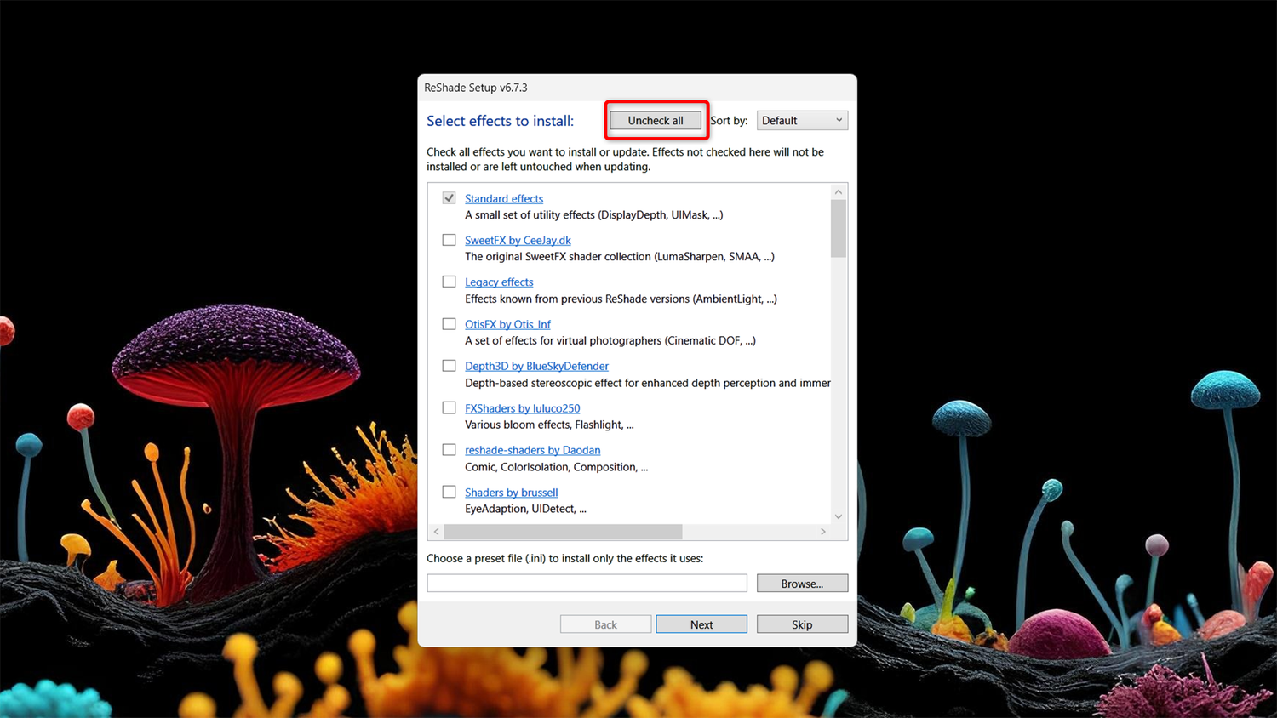Click the text 'EyeAdaption, UIDetect, ...'
Image resolution: width=1277 pixels, height=718 pixels.
525,510
